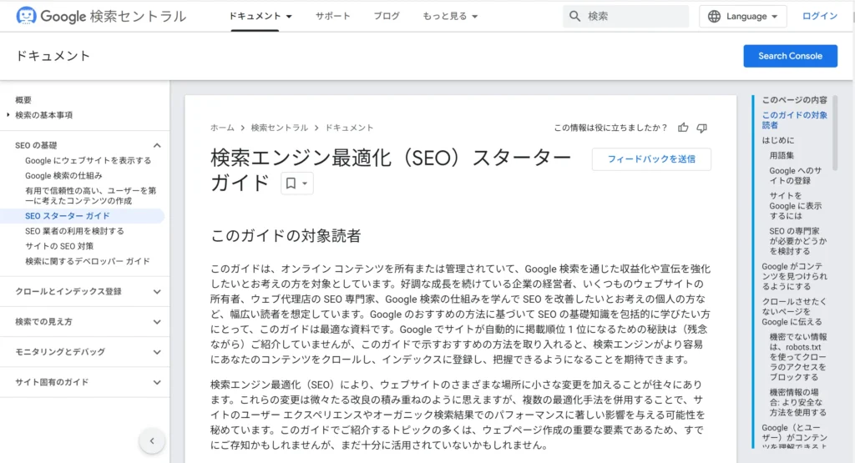Open the ブログ tab in the header
This screenshot has height=463, width=855.
pyautogui.click(x=387, y=17)
